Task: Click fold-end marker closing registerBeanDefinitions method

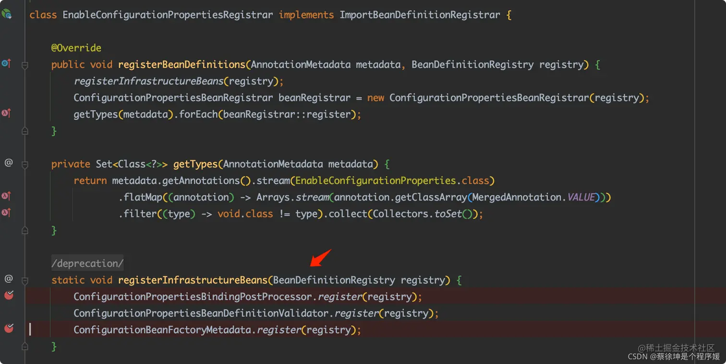Action: tap(25, 131)
